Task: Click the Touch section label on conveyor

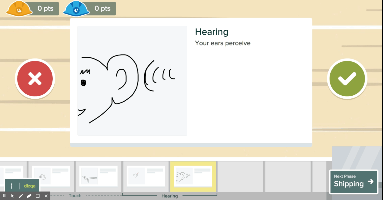Action: (75, 196)
